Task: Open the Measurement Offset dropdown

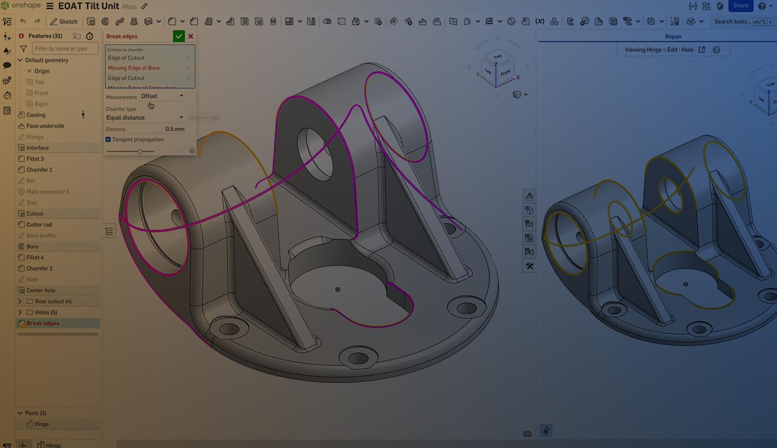Action: 162,96
